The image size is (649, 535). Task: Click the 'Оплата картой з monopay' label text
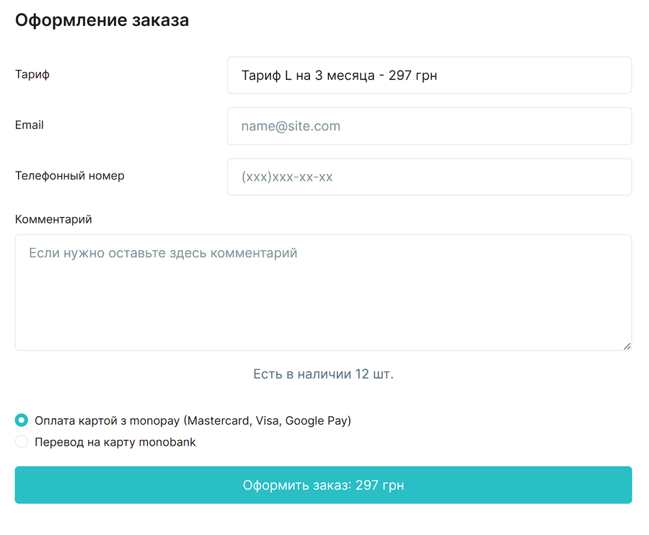[x=193, y=420]
